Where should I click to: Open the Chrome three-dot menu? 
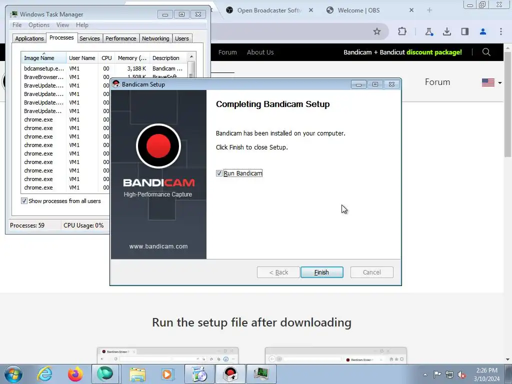[500, 31]
